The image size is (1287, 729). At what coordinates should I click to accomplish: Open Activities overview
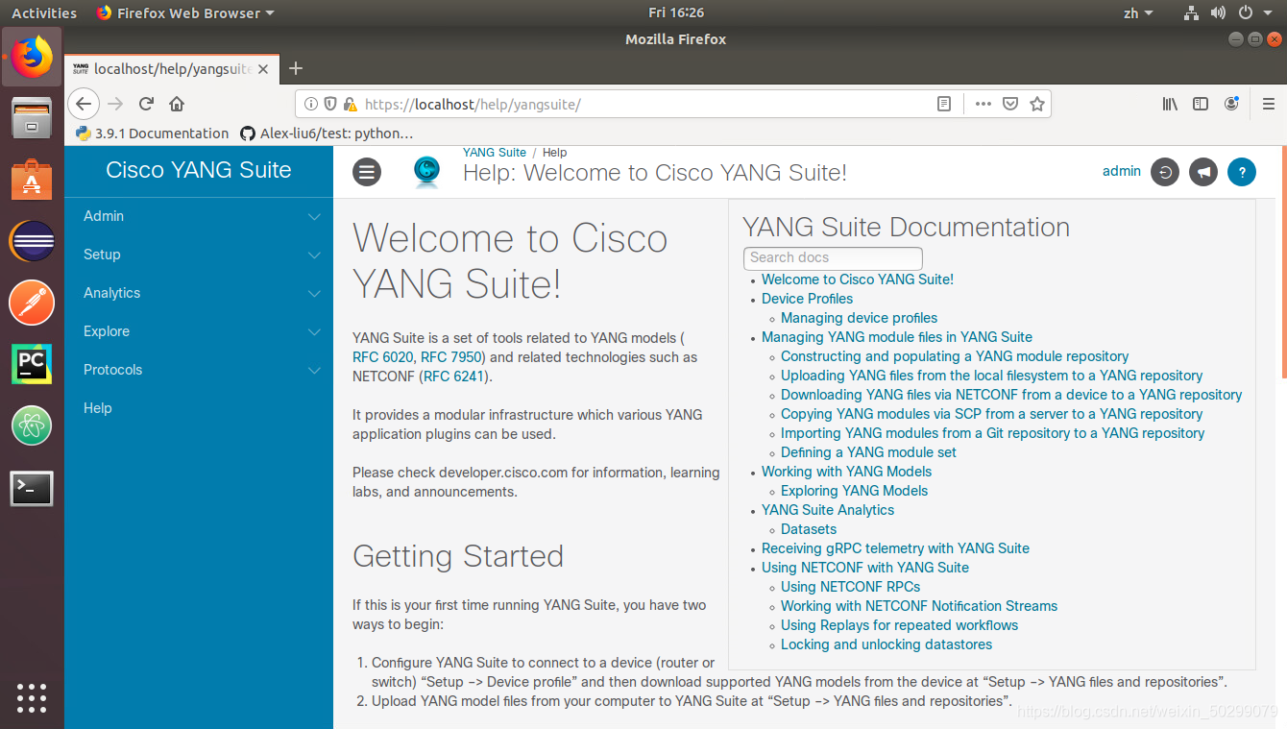[x=44, y=12]
